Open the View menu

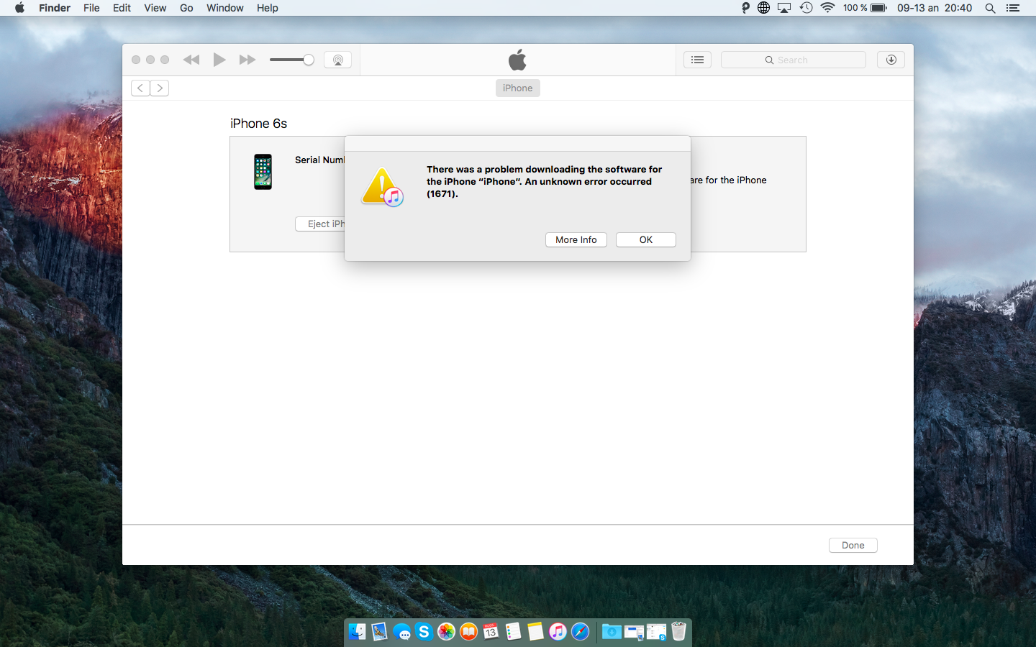155,8
